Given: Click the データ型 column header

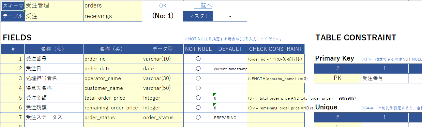Looking at the screenshot, I should coord(163,49).
